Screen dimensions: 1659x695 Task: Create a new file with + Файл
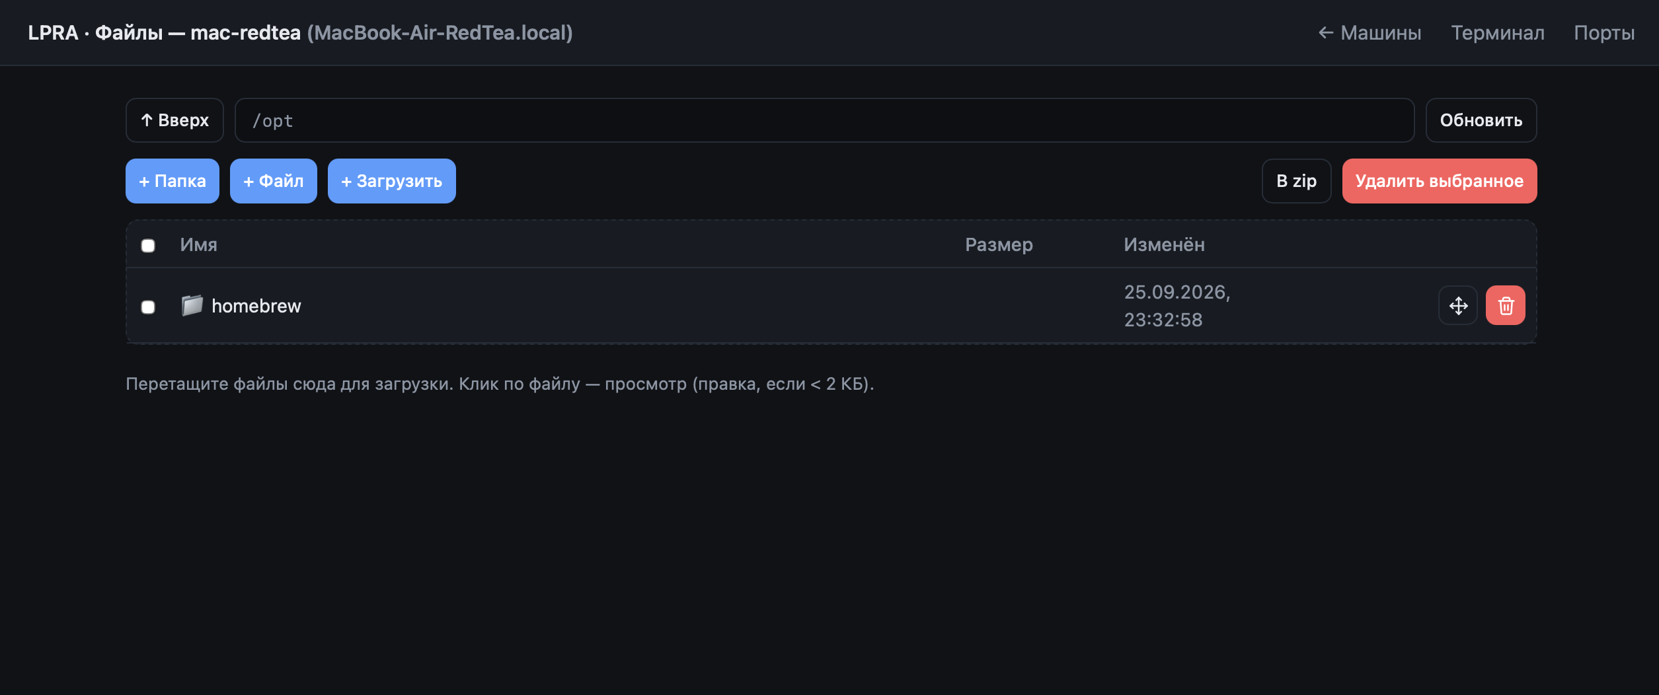[274, 181]
